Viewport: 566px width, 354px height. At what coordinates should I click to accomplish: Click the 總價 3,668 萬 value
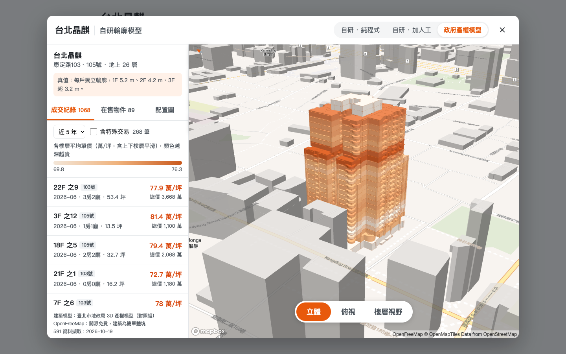coord(165,197)
